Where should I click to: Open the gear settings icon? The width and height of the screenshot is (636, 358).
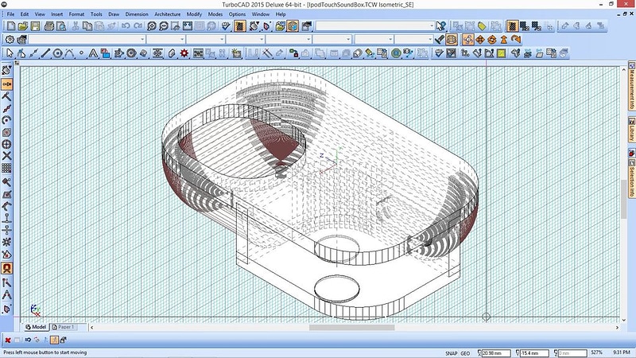[10, 39]
